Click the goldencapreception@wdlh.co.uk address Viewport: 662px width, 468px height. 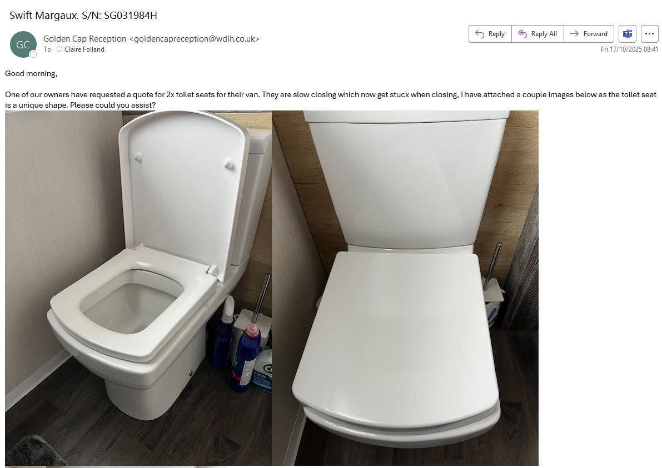tap(194, 39)
